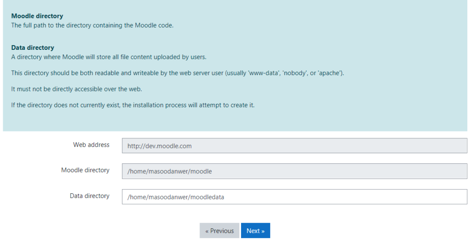The width and height of the screenshot is (472, 244).
Task: Select the disabled Moodle directory path field
Action: click(x=295, y=171)
